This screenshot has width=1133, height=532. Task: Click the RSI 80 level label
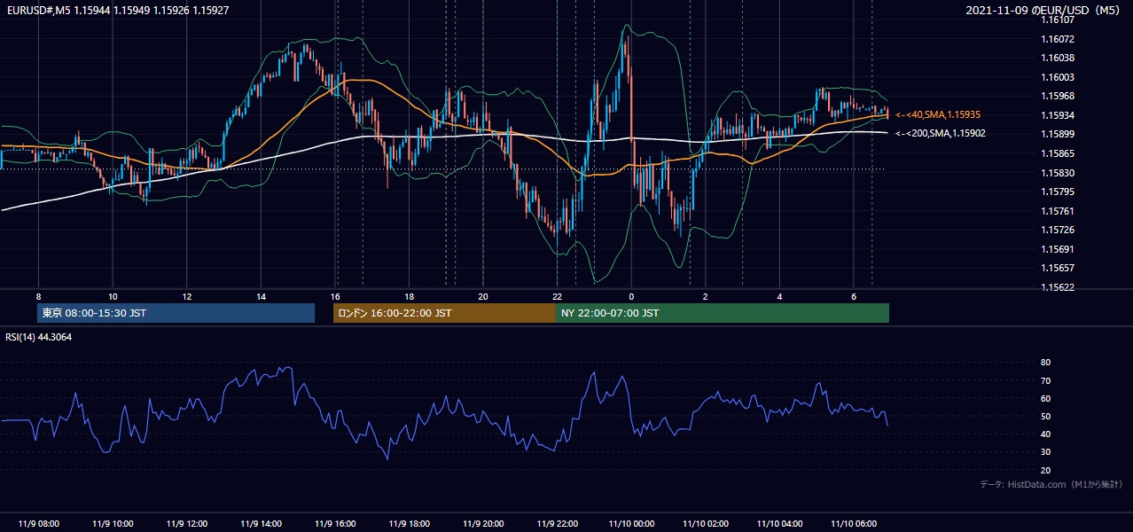tap(1046, 363)
